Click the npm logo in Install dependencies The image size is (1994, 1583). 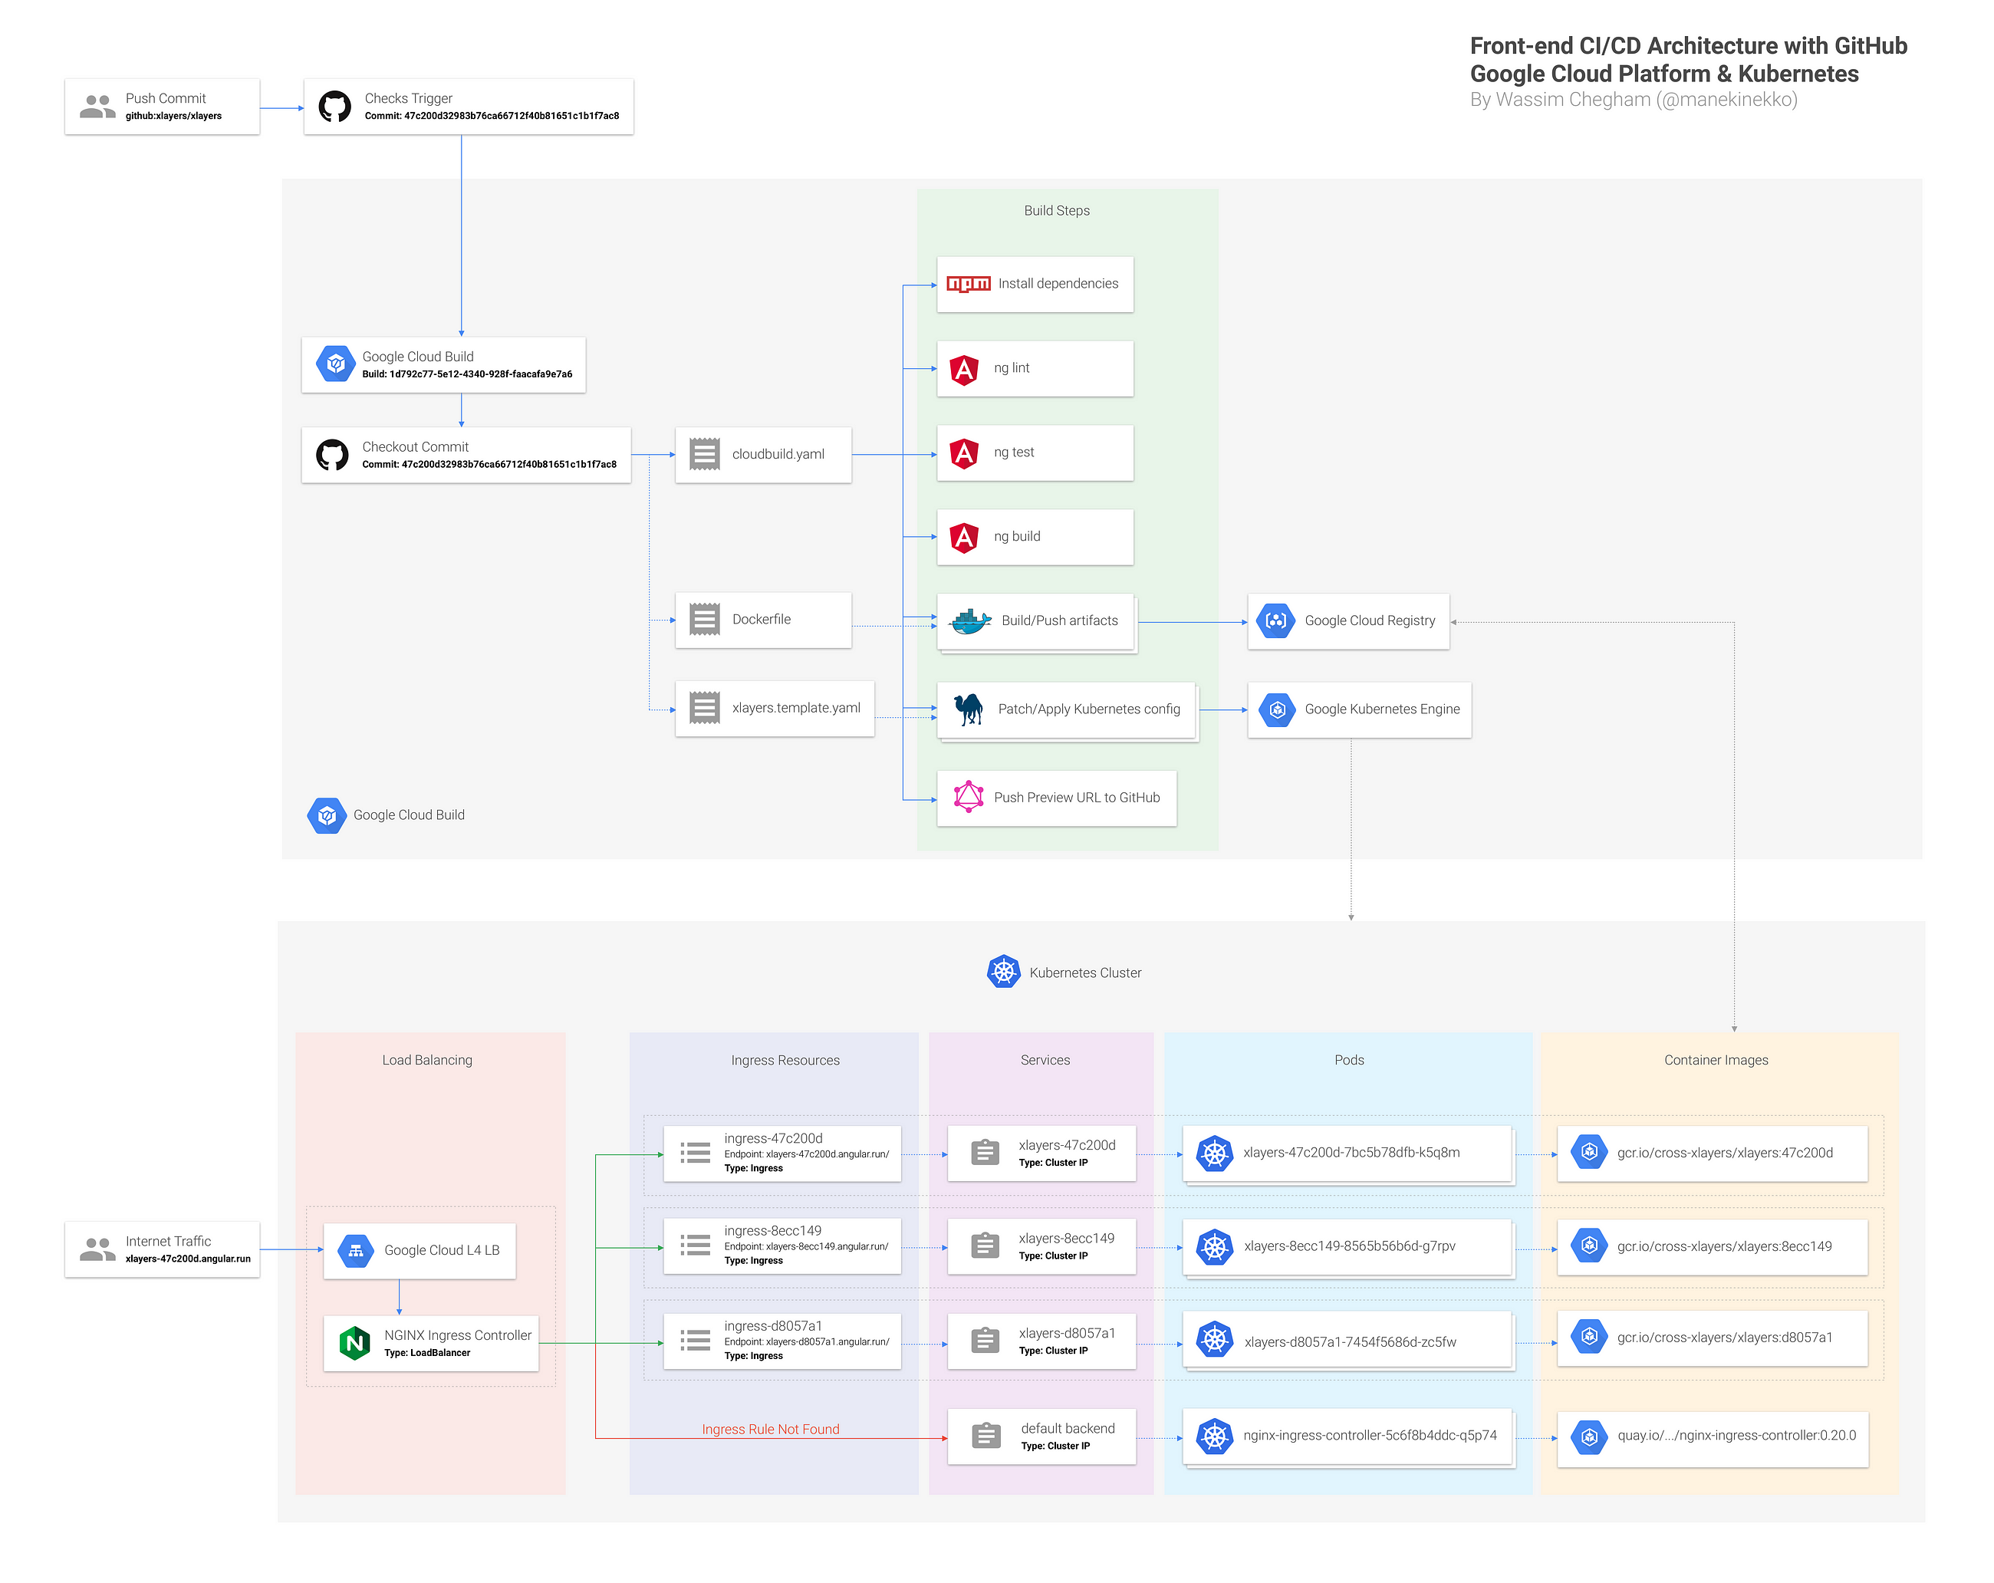[x=969, y=284]
